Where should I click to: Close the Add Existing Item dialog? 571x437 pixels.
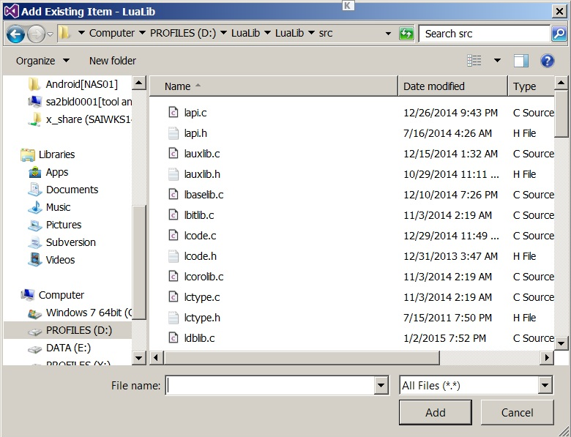pyautogui.click(x=559, y=11)
